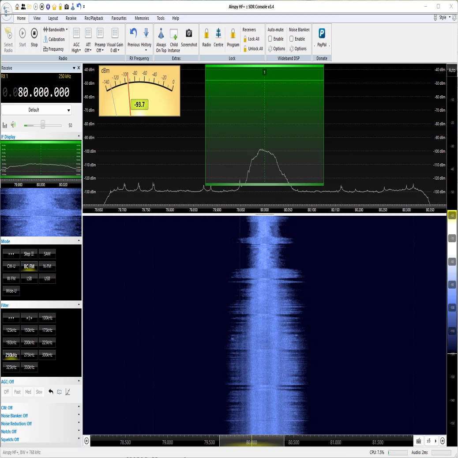Enable Auto-mute checkbox

tap(270, 39)
